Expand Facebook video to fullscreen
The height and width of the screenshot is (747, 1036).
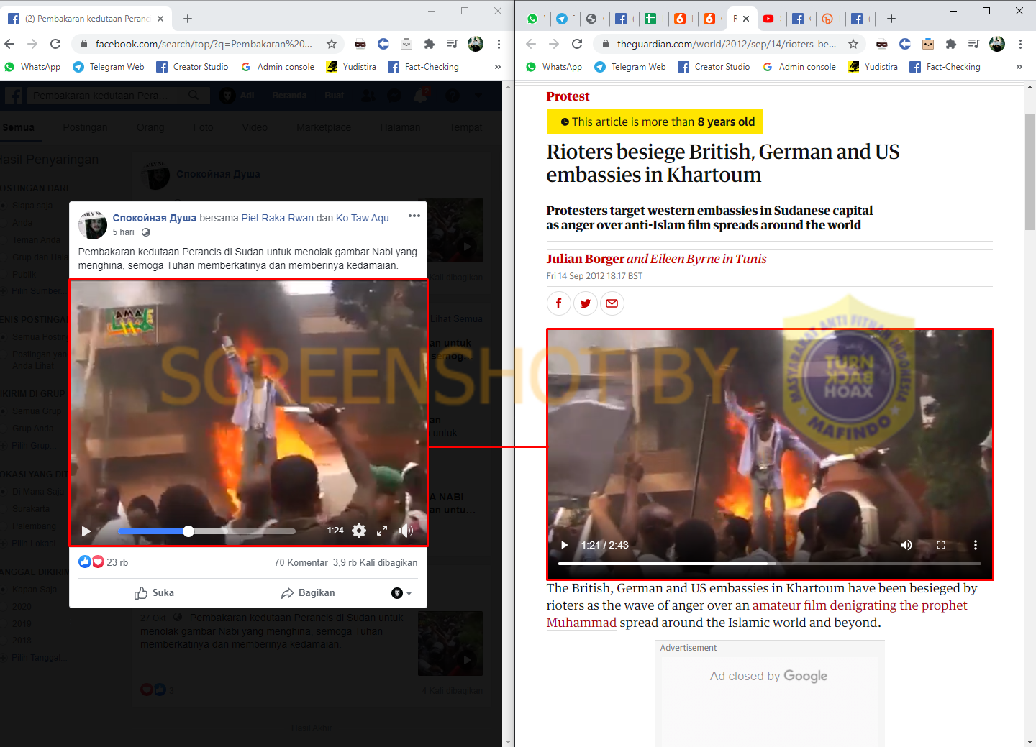[382, 531]
